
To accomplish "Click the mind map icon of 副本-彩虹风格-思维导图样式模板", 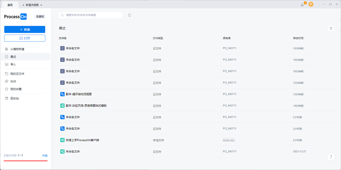I will click(63, 106).
